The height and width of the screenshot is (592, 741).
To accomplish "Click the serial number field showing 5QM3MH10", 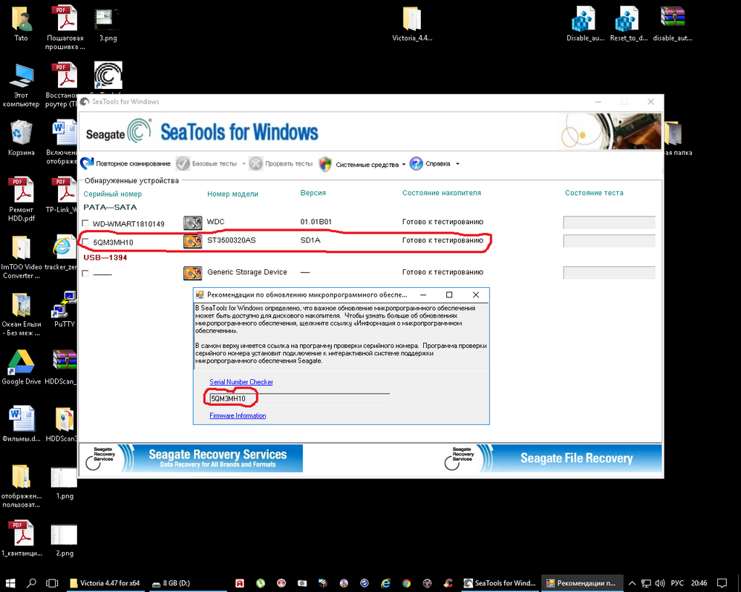I will tap(300, 398).
